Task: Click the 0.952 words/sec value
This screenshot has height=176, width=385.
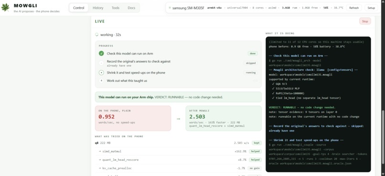Action: tap(107, 117)
